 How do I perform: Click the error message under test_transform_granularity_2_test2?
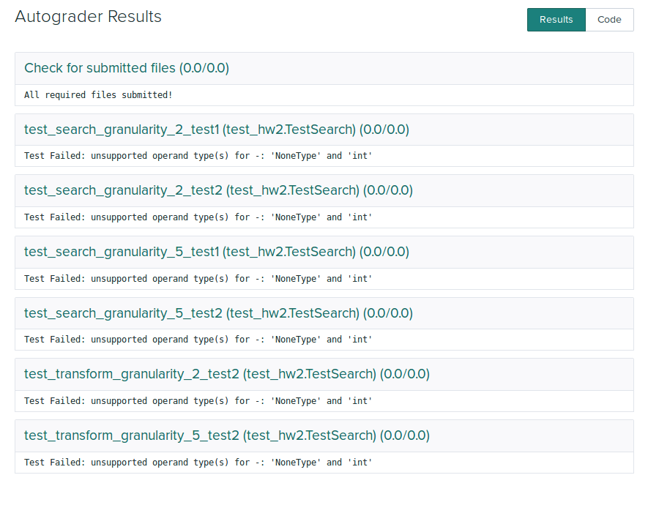[198, 401]
